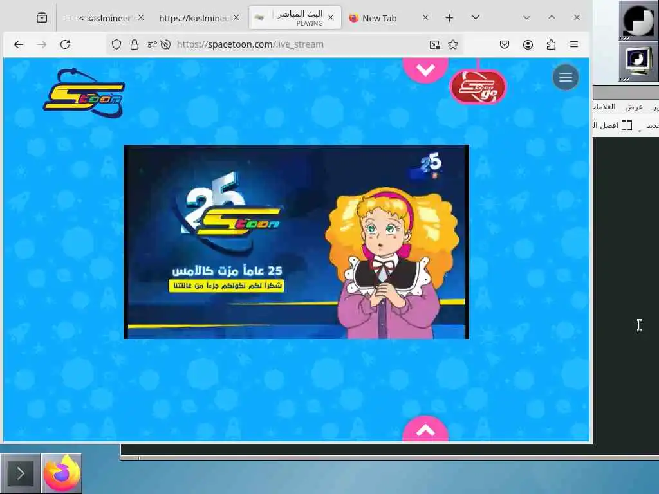Shade the window with the up-chevron button
Image resolution: width=659 pixels, height=494 pixels.
coord(552,17)
